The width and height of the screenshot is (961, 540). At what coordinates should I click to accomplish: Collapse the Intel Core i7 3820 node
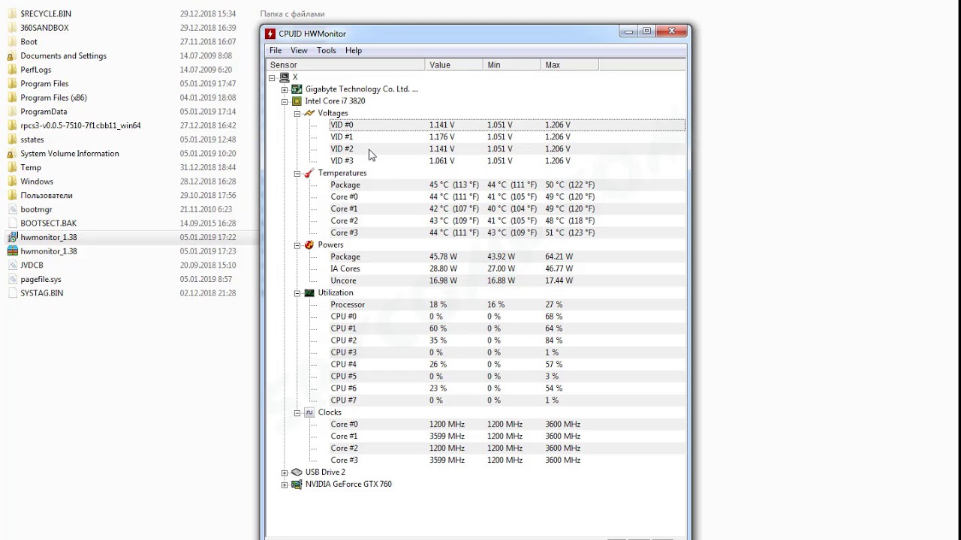[x=285, y=101]
